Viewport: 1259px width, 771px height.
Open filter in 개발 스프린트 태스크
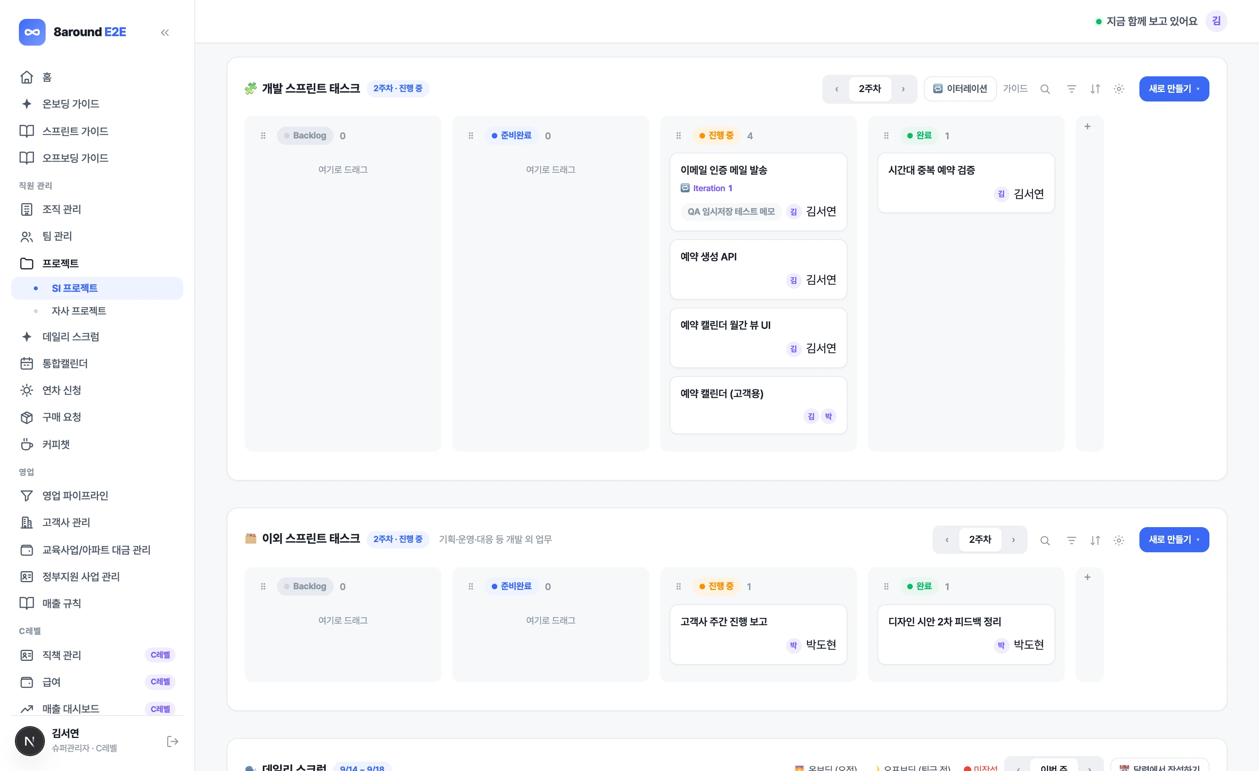pyautogui.click(x=1071, y=89)
